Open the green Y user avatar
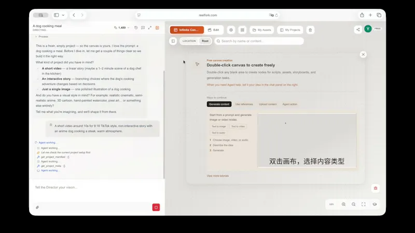 (368, 29)
